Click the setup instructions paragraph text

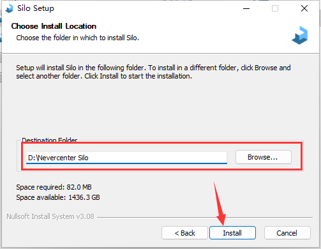pyautogui.click(x=153, y=72)
